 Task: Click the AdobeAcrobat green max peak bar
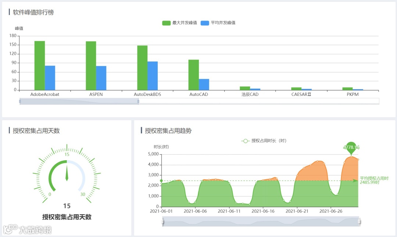[40, 65]
